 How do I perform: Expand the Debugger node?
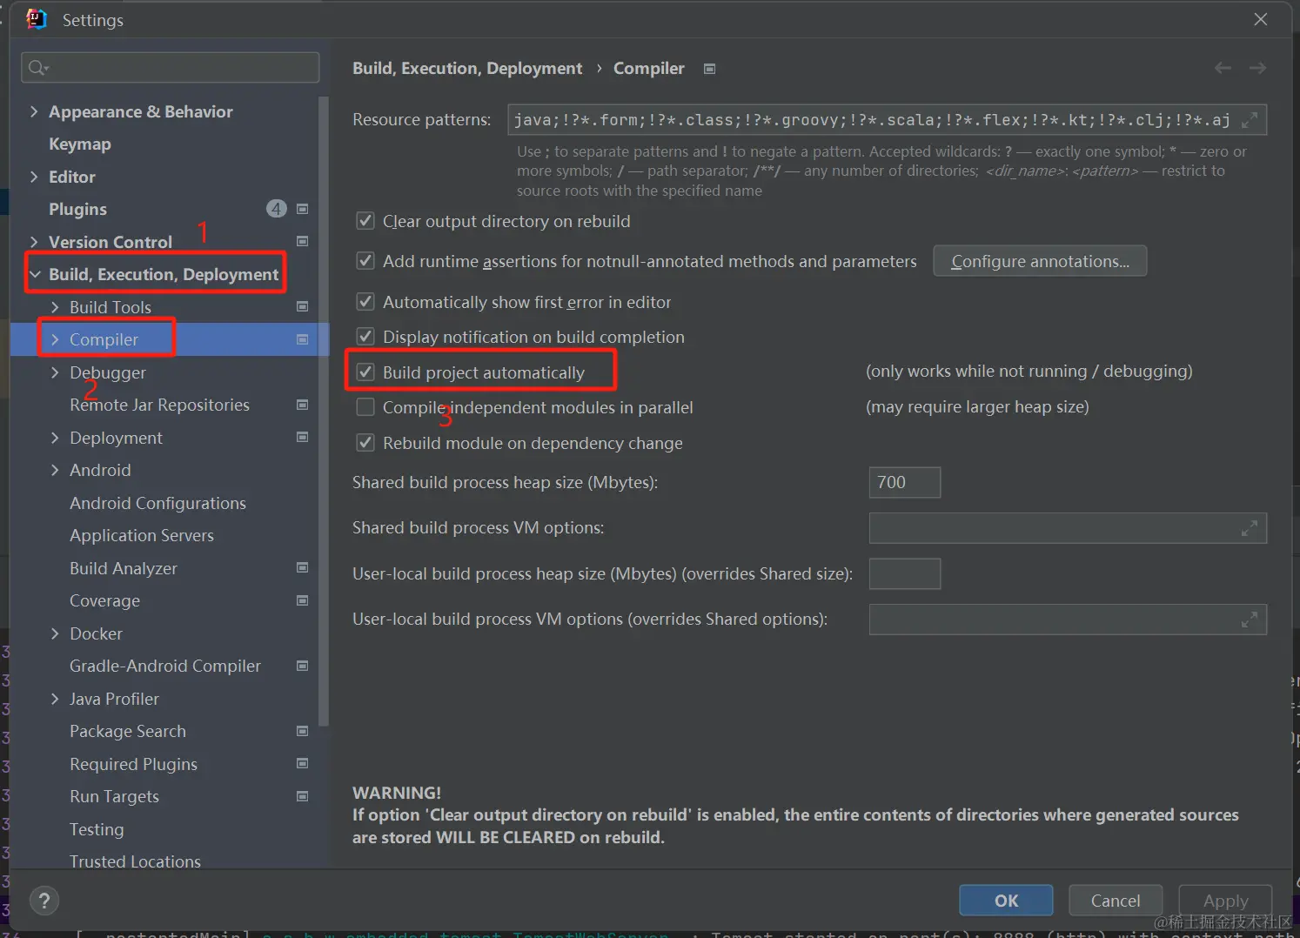(x=55, y=372)
